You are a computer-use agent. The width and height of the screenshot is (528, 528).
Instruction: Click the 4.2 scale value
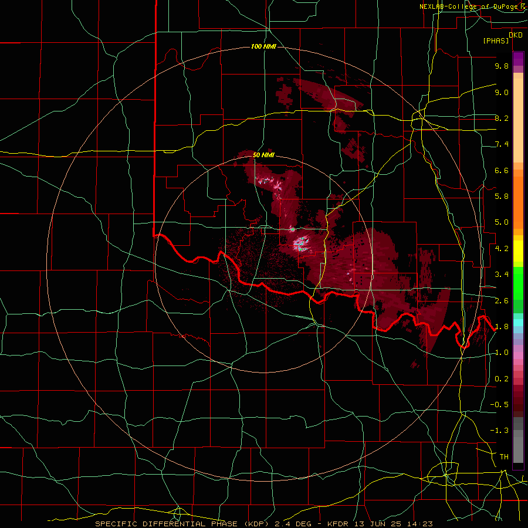[502, 249]
